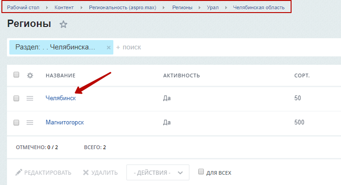
Task: Expand arrow after Регионы breadcrumb
Action: (x=200, y=7)
